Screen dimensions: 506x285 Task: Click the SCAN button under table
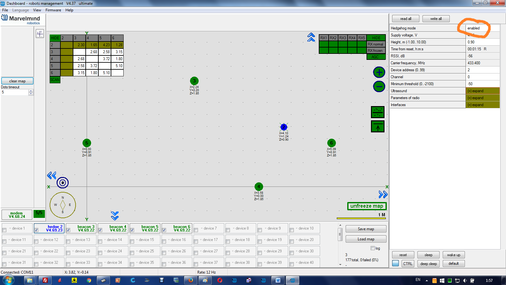pyautogui.click(x=55, y=80)
